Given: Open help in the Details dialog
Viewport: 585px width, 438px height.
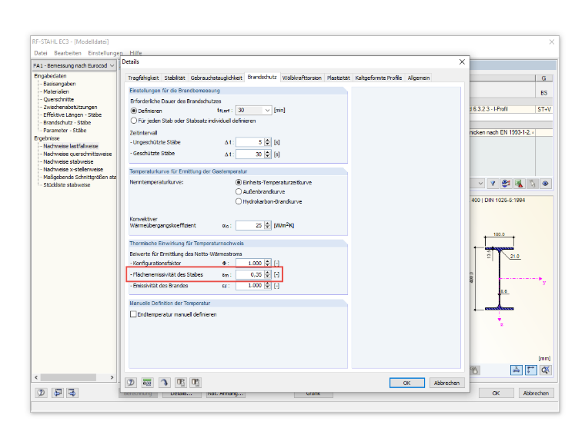Looking at the screenshot, I should point(131,383).
